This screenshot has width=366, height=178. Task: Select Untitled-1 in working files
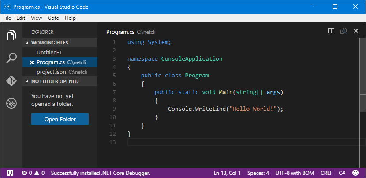pyautogui.click(x=60, y=53)
